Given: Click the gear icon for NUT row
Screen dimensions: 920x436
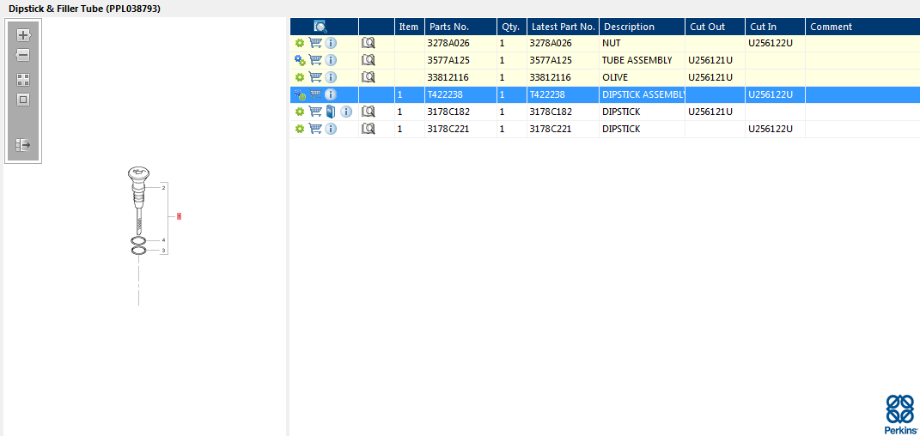Looking at the screenshot, I should [300, 43].
